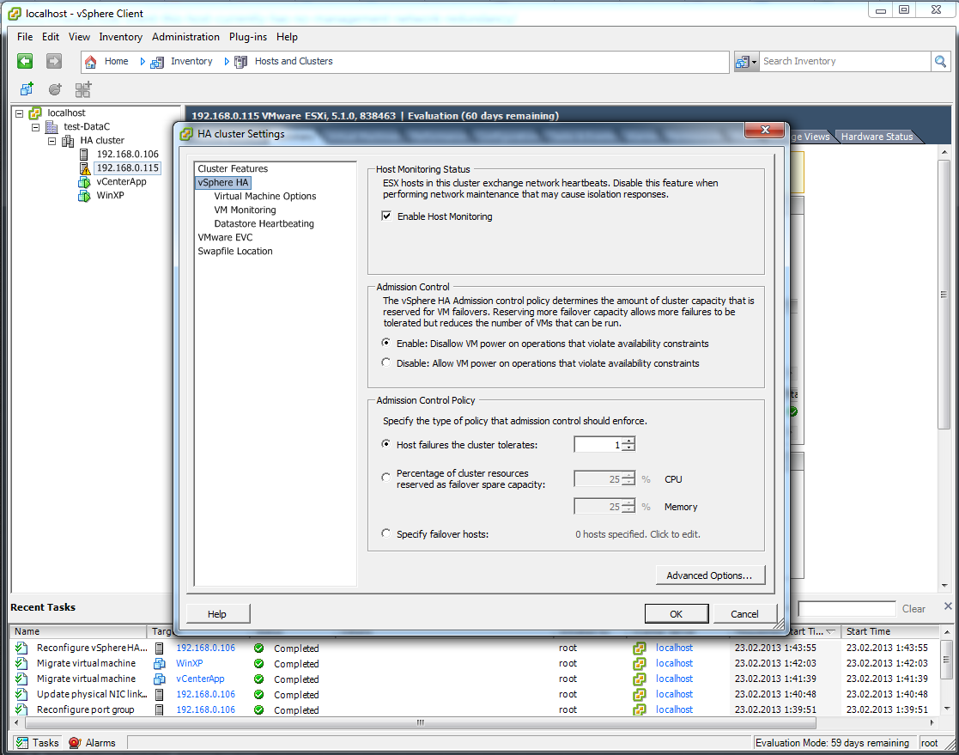Select the localhost vCenter icon in tree
Image resolution: width=959 pixels, height=755 pixels.
[x=35, y=113]
